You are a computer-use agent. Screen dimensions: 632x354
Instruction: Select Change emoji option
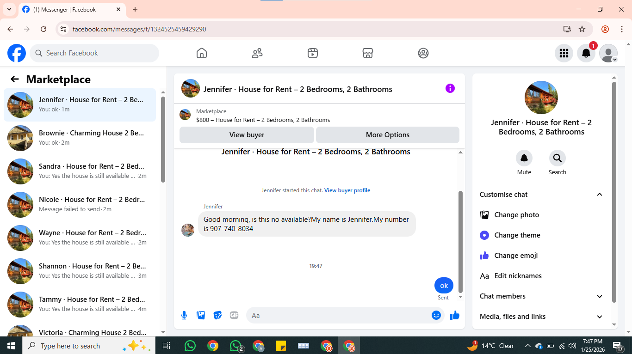[541, 256]
